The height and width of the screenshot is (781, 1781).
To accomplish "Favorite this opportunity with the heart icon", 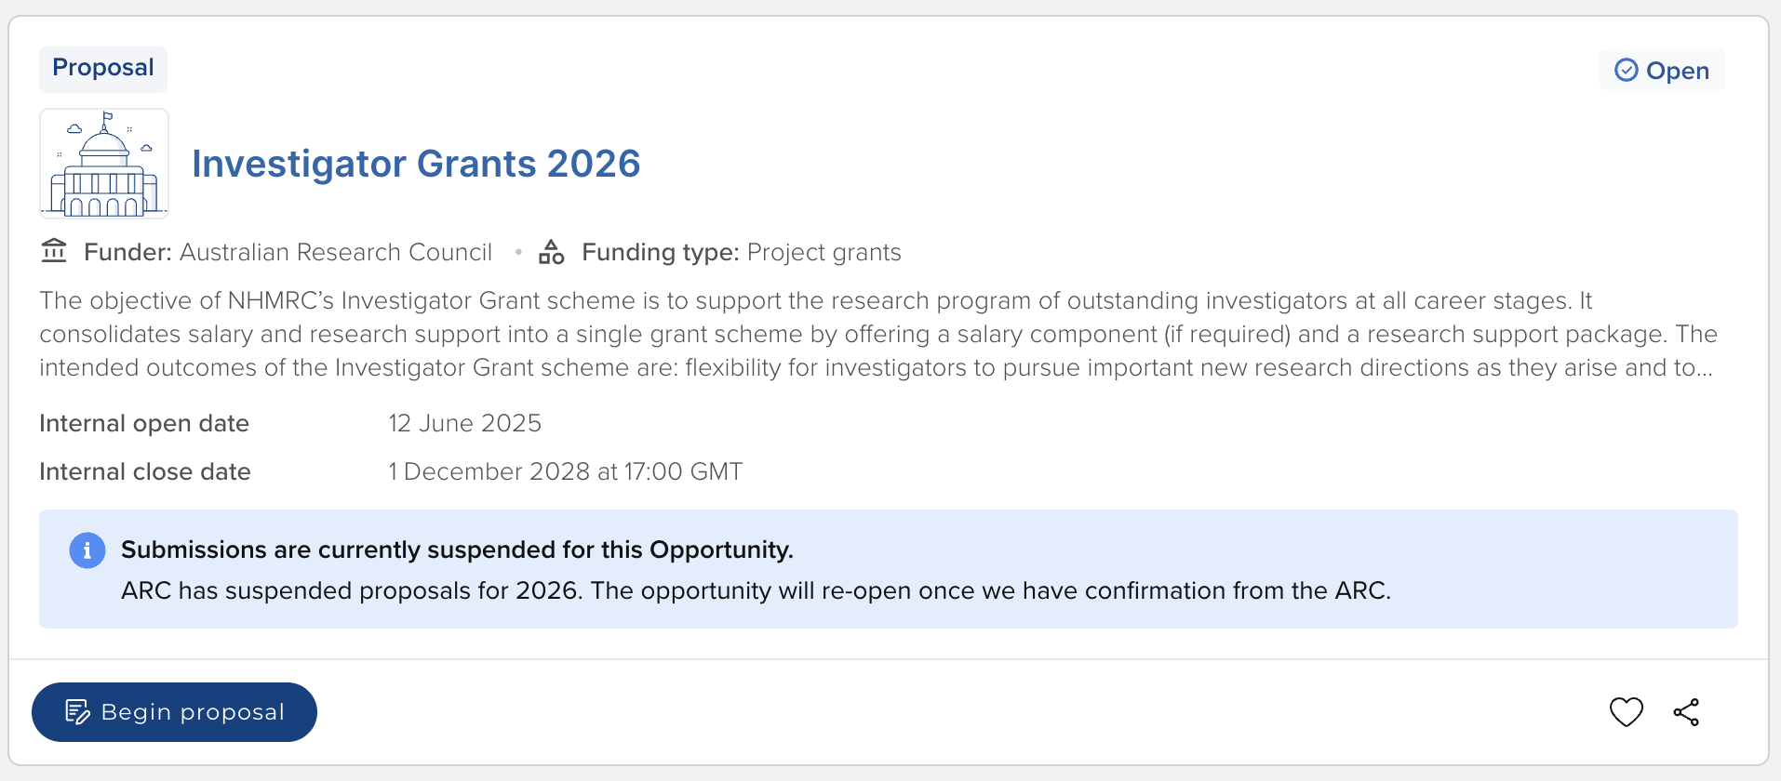I will coord(1626,712).
